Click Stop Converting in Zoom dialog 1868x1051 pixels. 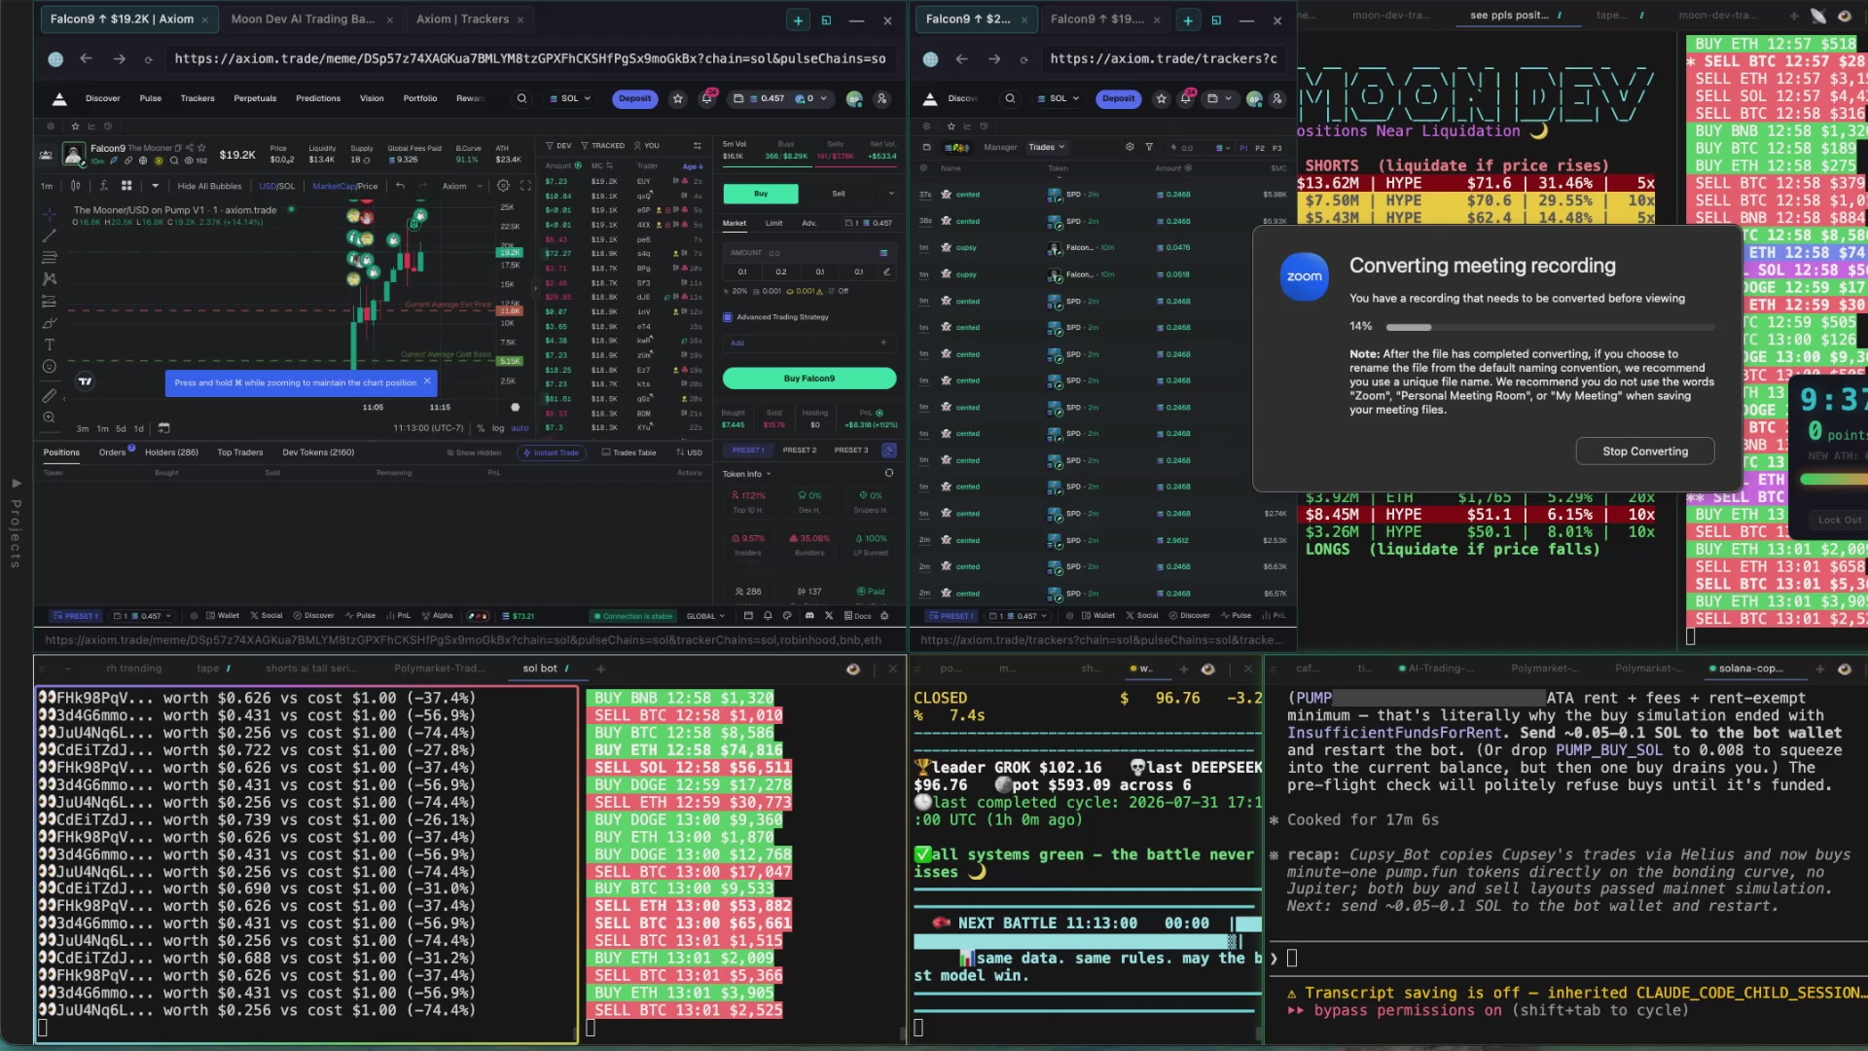(1645, 452)
